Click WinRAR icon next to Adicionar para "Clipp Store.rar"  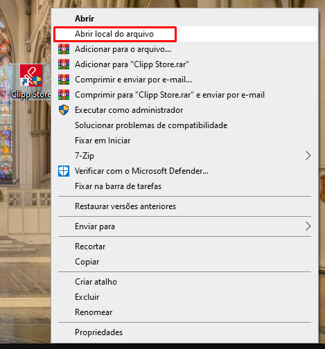tap(64, 64)
